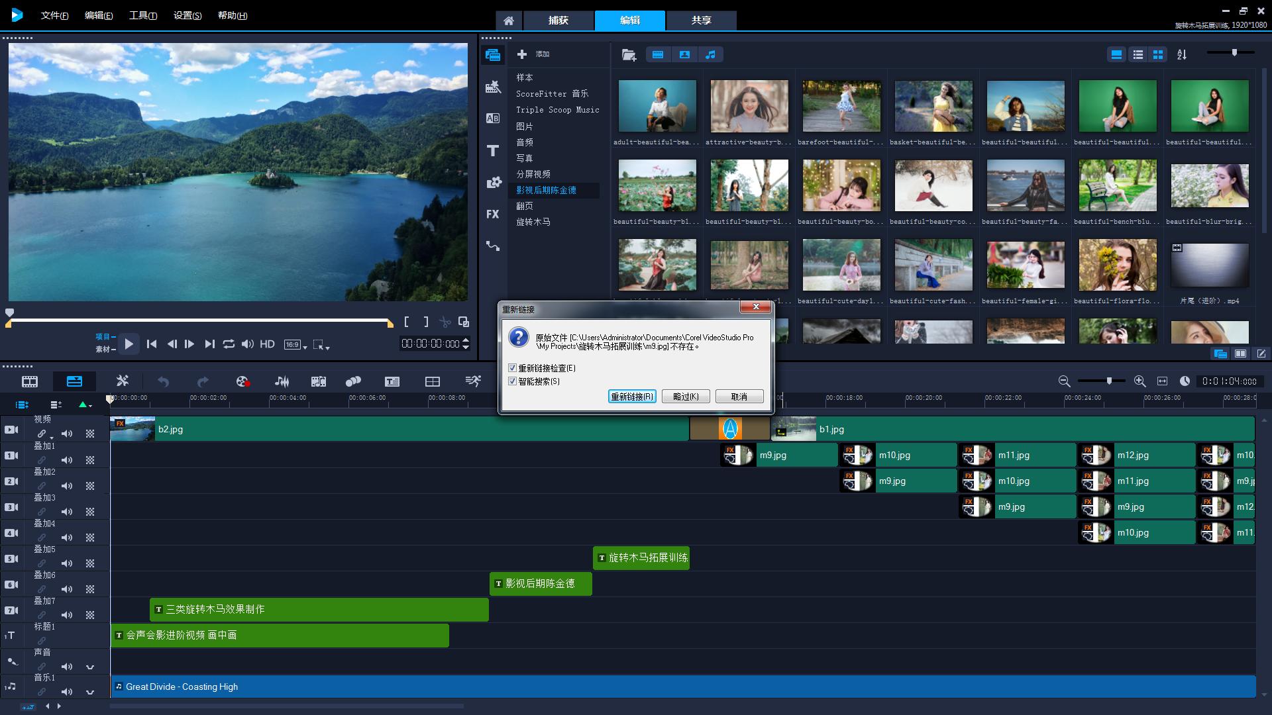
Task: Open the FX filter library
Action: coord(492,214)
